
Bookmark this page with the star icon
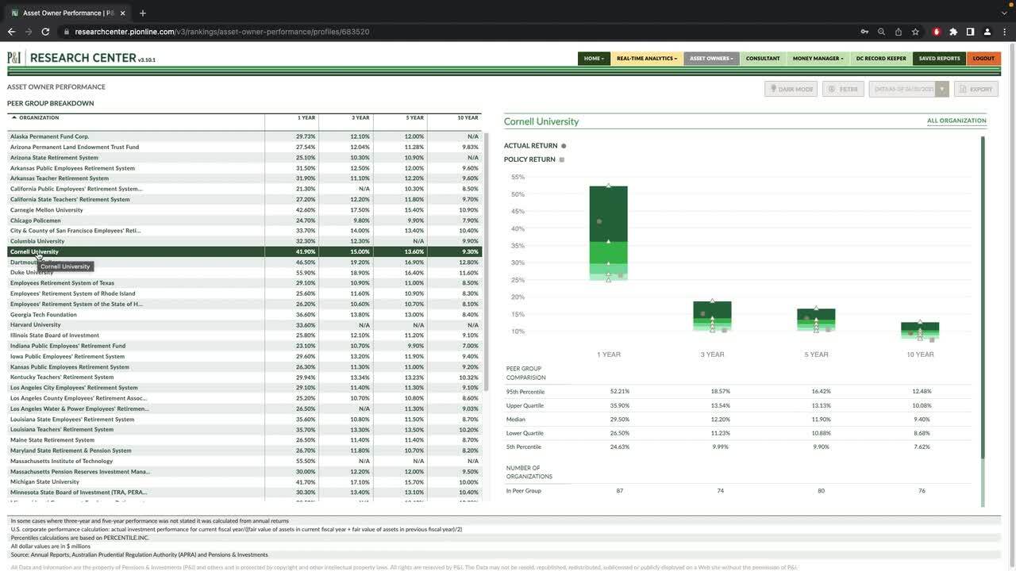(x=915, y=32)
